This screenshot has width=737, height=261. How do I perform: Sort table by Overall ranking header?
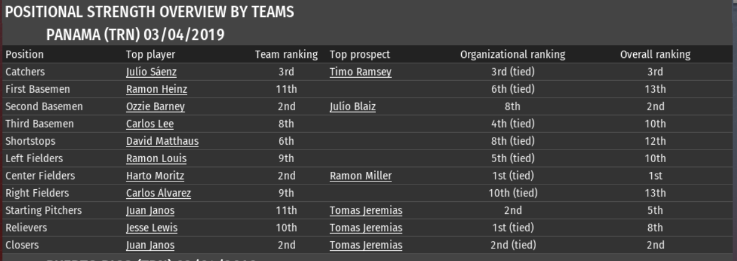(655, 55)
